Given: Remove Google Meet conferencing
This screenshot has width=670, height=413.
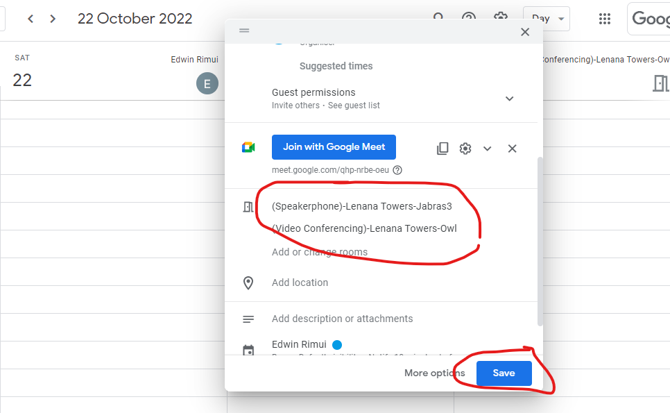Looking at the screenshot, I should 512,149.
